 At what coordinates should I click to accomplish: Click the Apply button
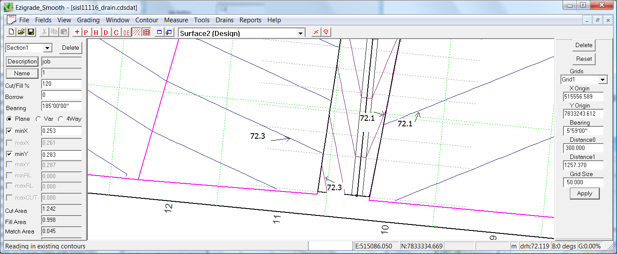click(584, 194)
